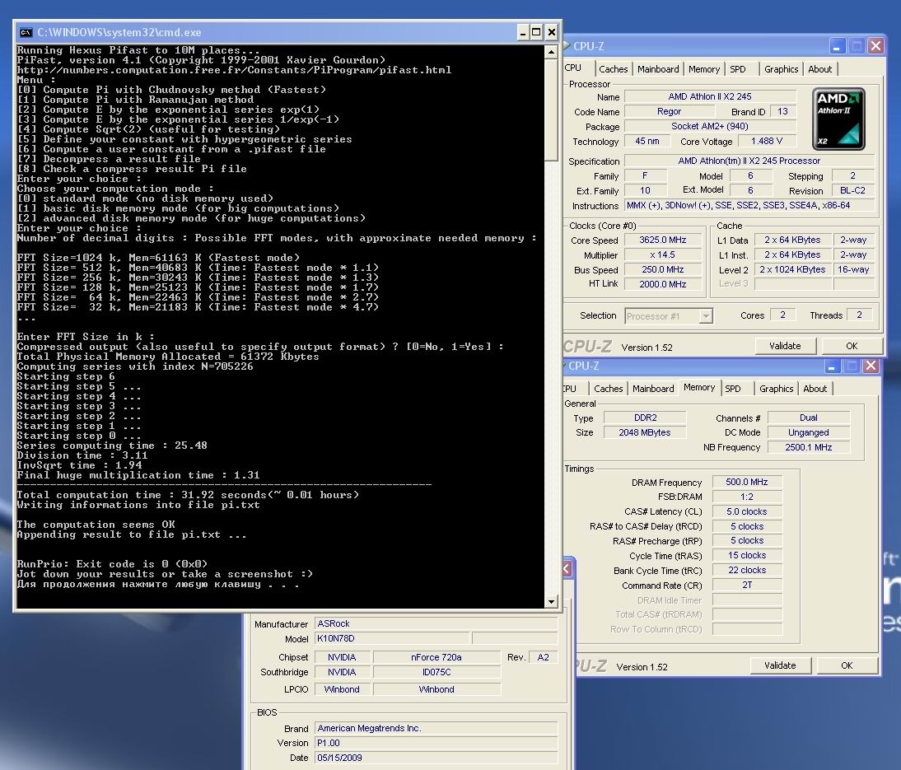This screenshot has height=770, width=901.
Task: Click the '2000.0 MHz' HT Link value
Action: pyautogui.click(x=663, y=284)
